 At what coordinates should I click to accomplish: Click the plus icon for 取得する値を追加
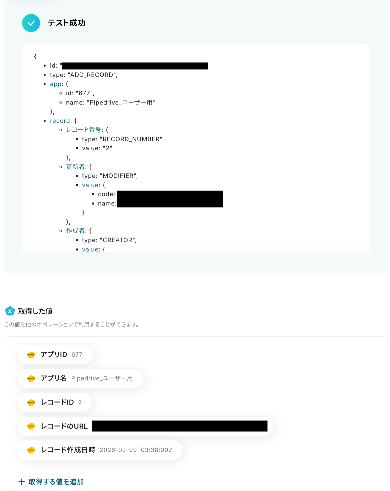(22, 482)
